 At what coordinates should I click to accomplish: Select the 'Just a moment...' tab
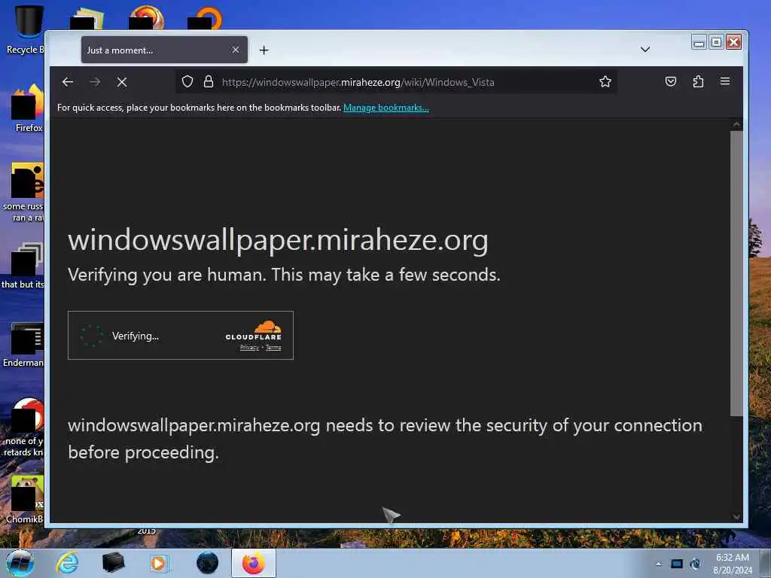(164, 50)
